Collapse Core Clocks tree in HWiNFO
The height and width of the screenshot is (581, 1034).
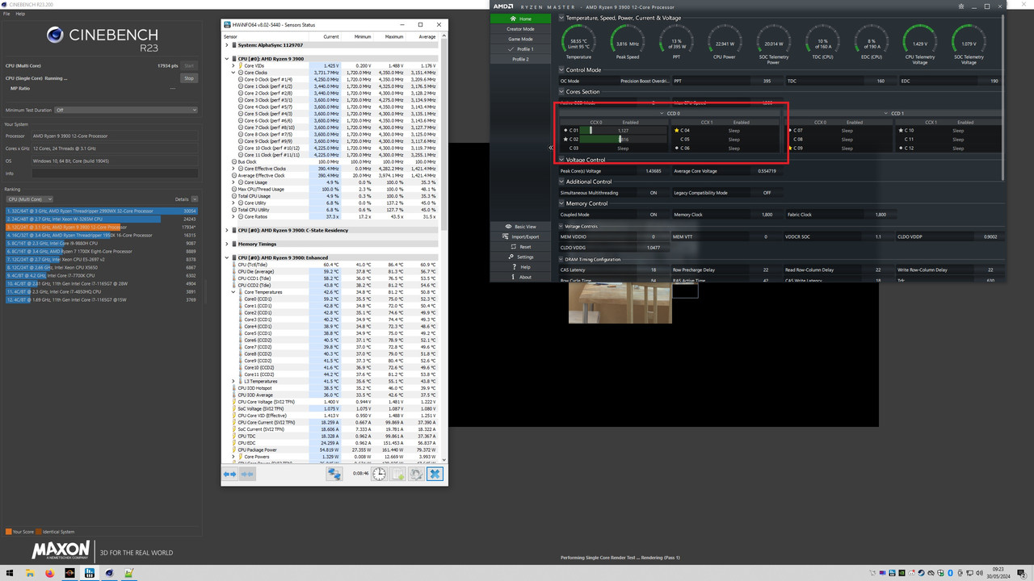point(233,73)
